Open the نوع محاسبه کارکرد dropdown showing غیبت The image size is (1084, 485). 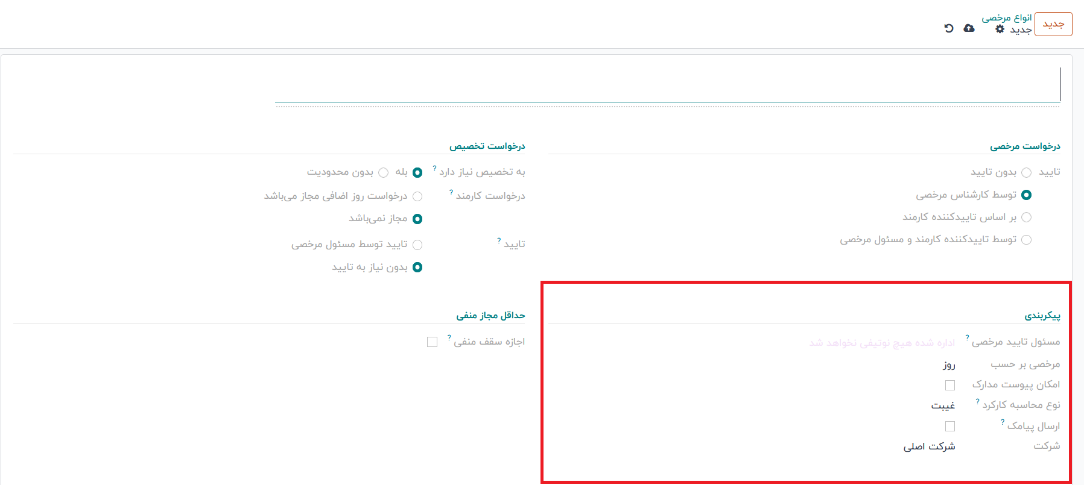[845, 405]
